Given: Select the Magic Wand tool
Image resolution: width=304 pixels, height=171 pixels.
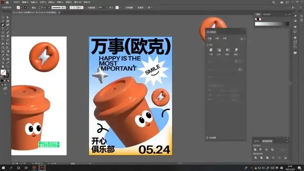Looking at the screenshot, I should tap(3, 21).
